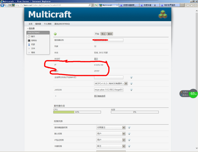Close the Multicraft tab with its X
198x152 pixels.
(117, 5)
